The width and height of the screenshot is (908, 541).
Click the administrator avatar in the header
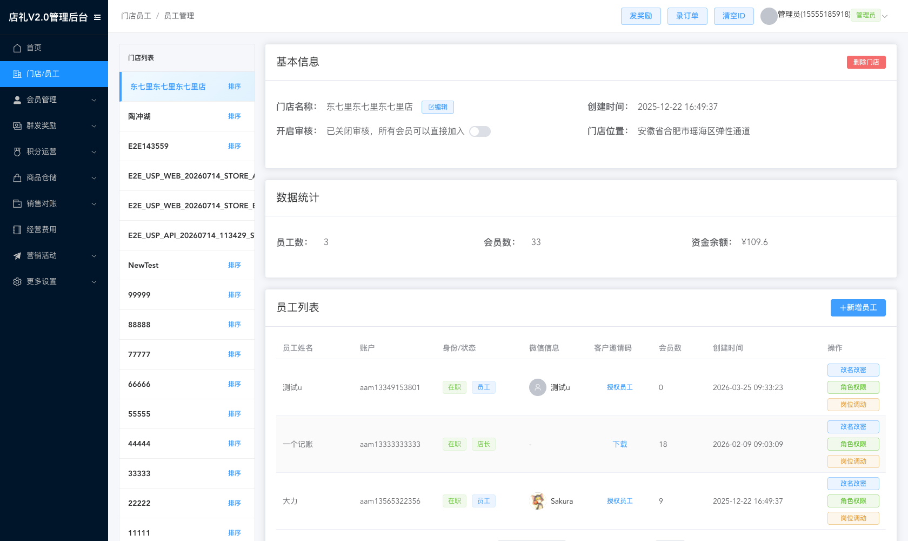769,16
